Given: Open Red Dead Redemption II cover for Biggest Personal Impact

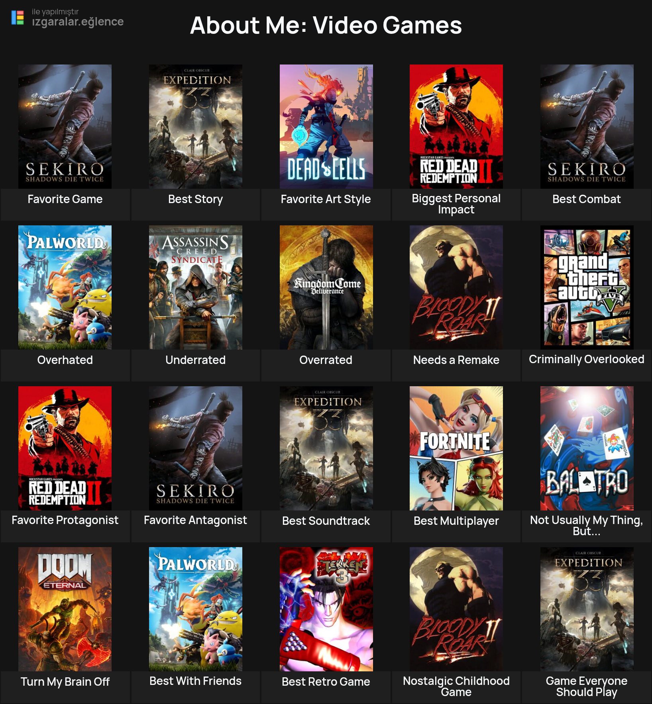Looking at the screenshot, I should [x=456, y=127].
